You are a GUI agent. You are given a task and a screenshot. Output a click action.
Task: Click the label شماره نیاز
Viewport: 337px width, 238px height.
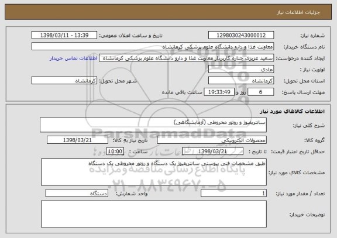[x=312, y=36]
